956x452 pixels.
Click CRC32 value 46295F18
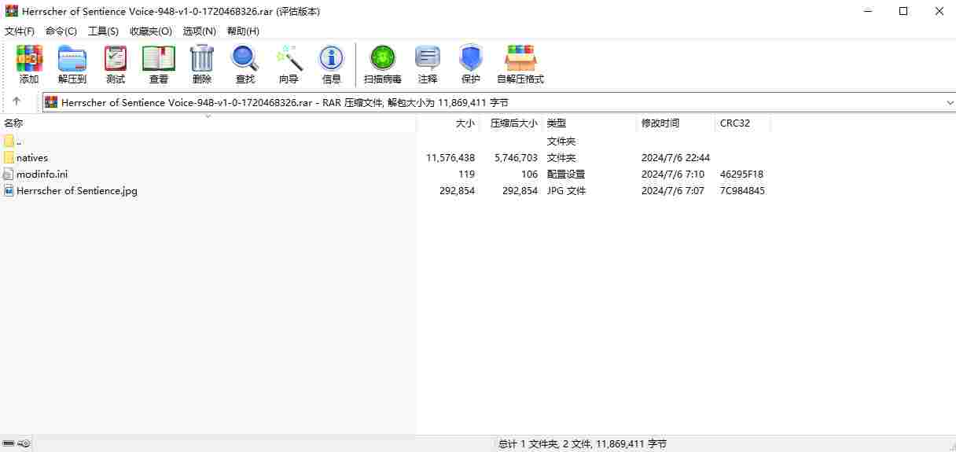(741, 175)
